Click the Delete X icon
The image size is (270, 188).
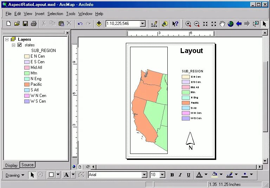coord(69,24)
